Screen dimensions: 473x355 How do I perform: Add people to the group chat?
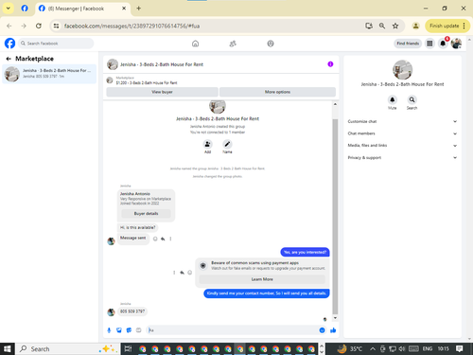click(207, 144)
